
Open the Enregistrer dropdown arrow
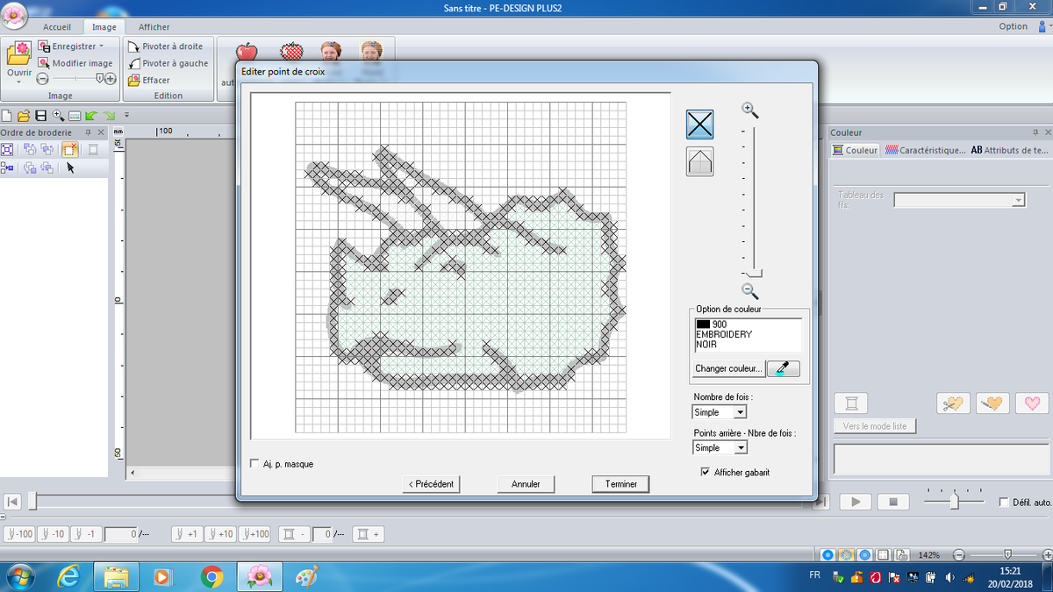coord(101,46)
